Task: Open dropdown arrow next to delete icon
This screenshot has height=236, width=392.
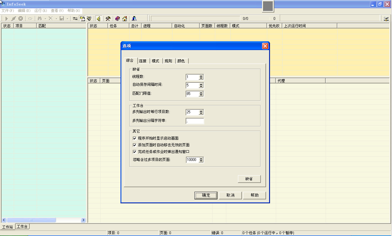Action: pos(56,19)
